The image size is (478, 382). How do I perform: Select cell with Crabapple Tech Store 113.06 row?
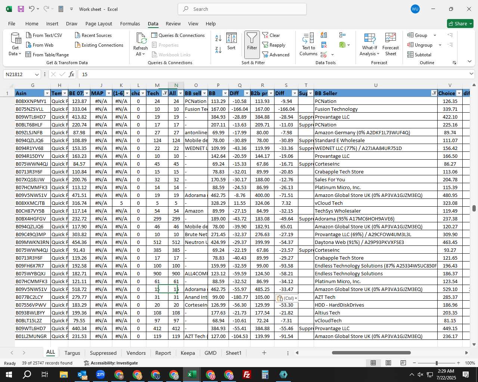[376, 172]
